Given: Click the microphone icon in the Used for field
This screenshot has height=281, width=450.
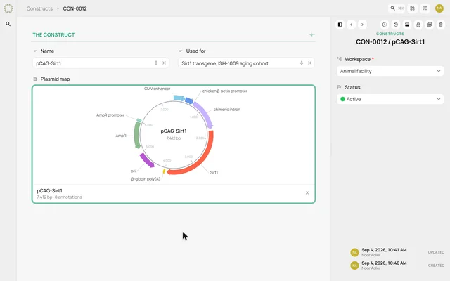Looking at the screenshot, I should tap(302, 63).
